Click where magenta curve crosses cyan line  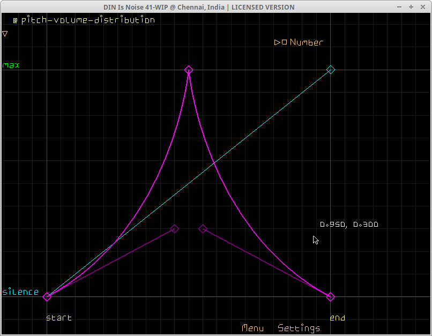[x=214, y=162]
